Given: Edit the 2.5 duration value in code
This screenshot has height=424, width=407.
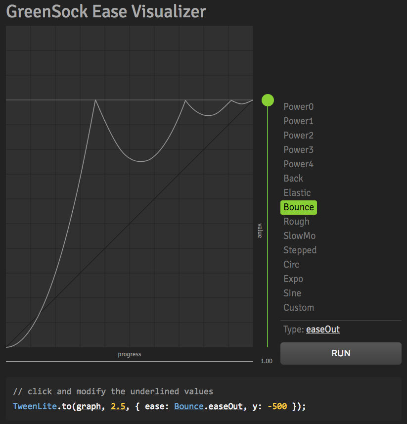Looking at the screenshot, I should point(118,406).
